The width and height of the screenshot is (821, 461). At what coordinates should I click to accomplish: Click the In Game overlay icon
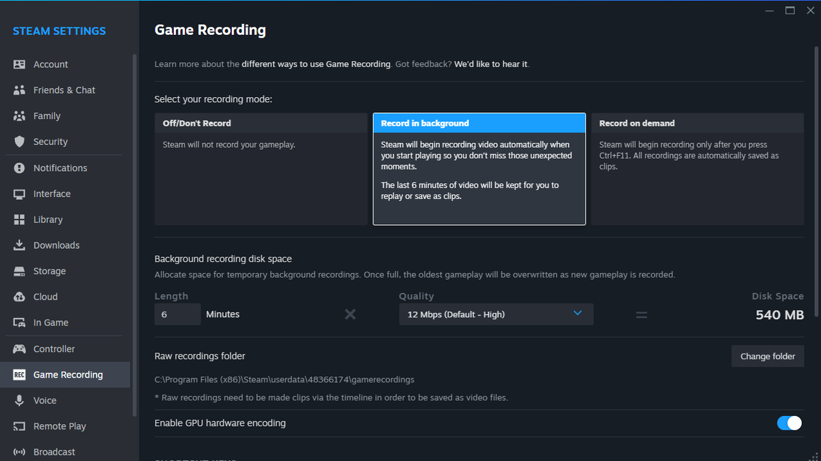coord(19,323)
